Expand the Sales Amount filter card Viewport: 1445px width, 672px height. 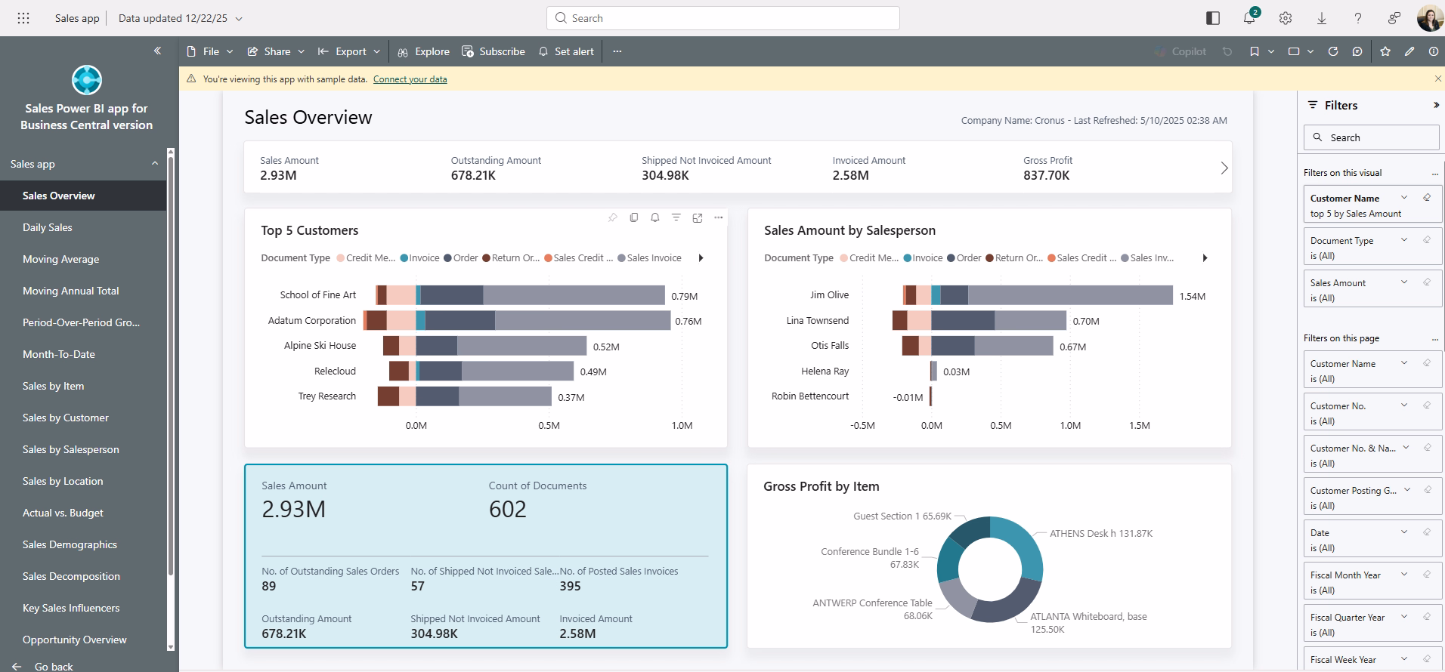[x=1404, y=282]
